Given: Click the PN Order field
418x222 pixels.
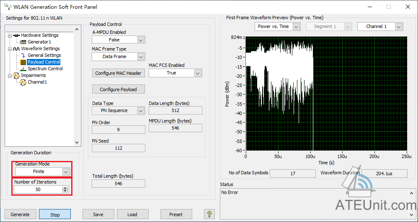Looking at the screenshot, I should (119, 130).
